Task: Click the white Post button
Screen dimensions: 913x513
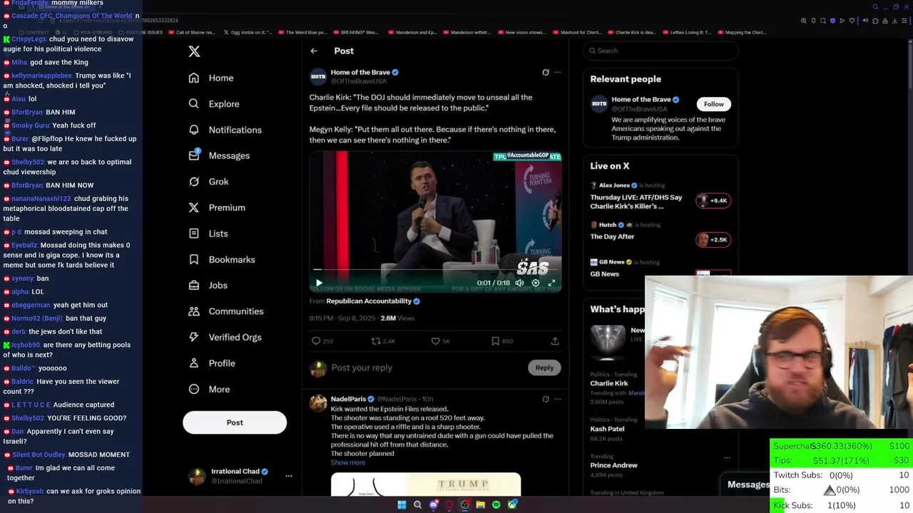Action: 235,423
